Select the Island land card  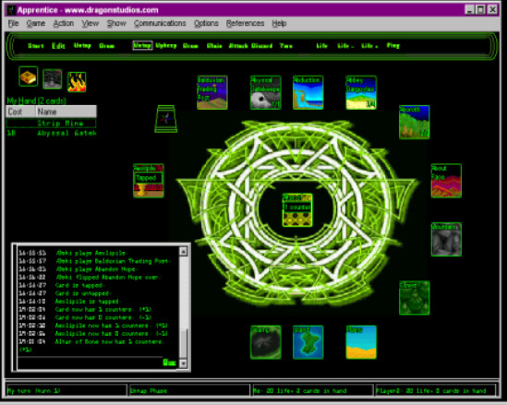coord(308,342)
